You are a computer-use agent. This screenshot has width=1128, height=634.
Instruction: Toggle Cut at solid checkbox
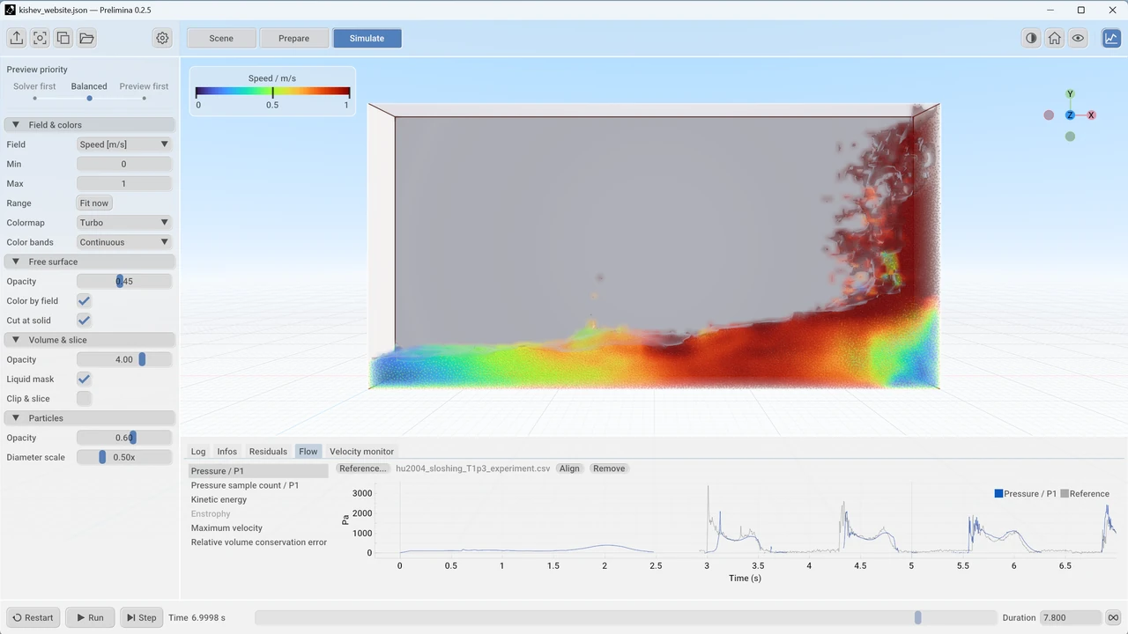pyautogui.click(x=84, y=321)
